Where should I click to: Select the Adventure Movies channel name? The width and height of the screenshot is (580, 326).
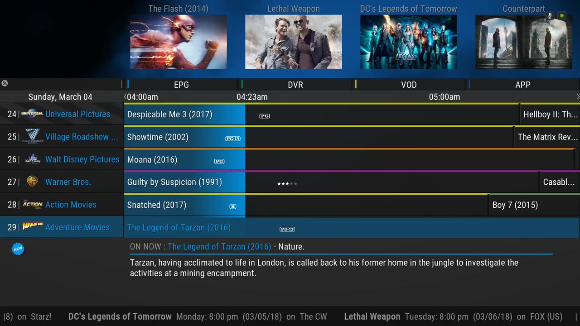click(77, 227)
